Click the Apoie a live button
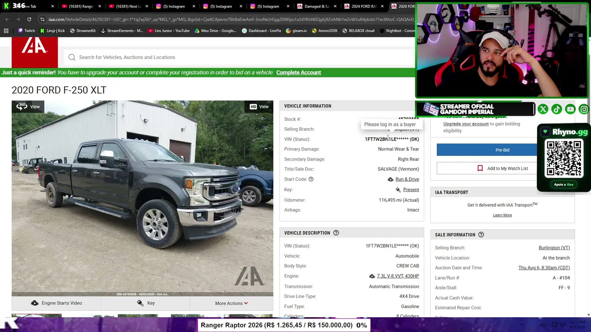591x332 pixels. tap(564, 184)
